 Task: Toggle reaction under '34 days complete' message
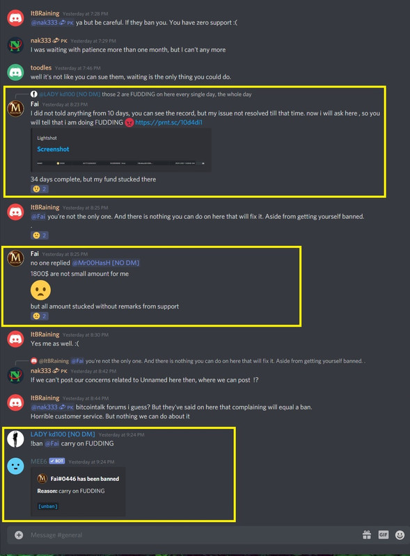point(40,189)
